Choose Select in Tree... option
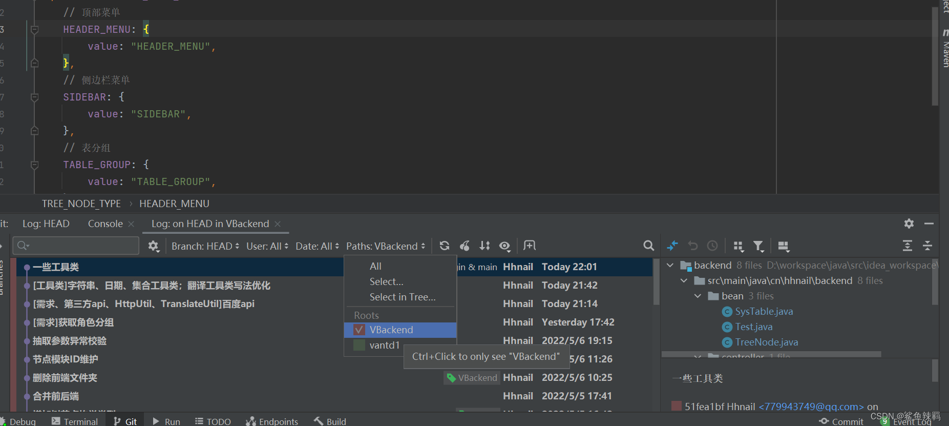Viewport: 949px width, 426px height. click(403, 297)
